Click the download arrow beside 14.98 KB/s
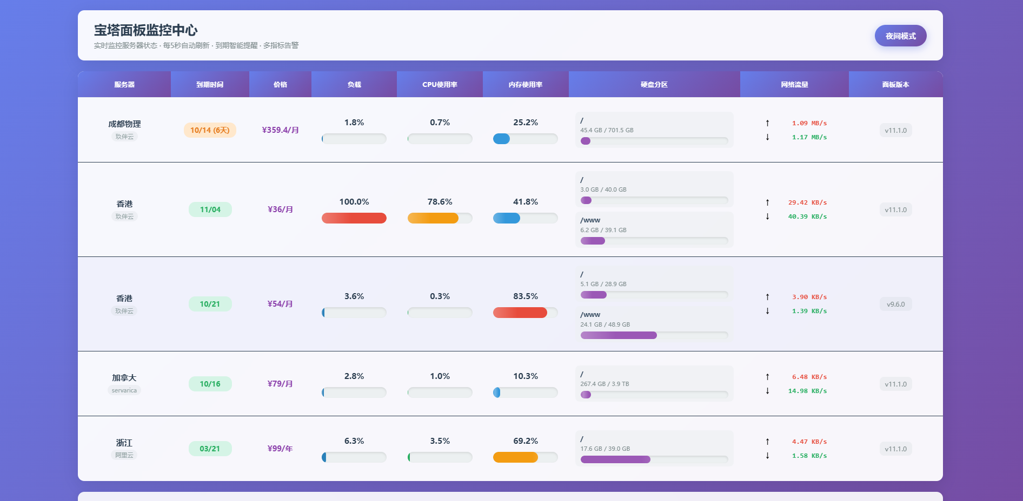The image size is (1023, 501). point(767,391)
